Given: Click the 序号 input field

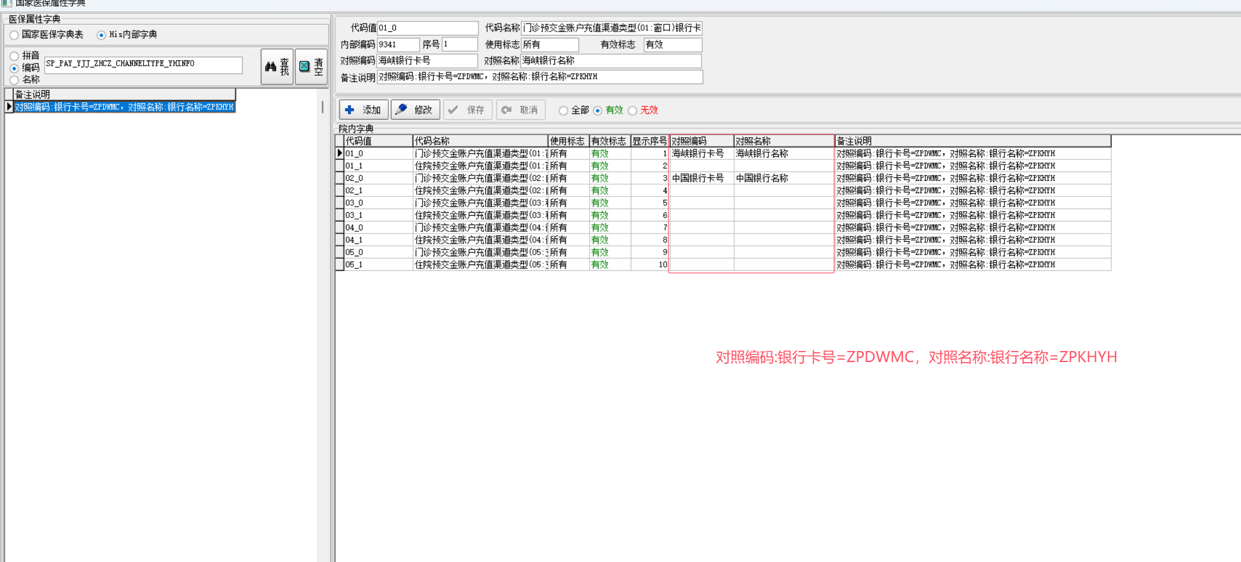Looking at the screenshot, I should (459, 45).
